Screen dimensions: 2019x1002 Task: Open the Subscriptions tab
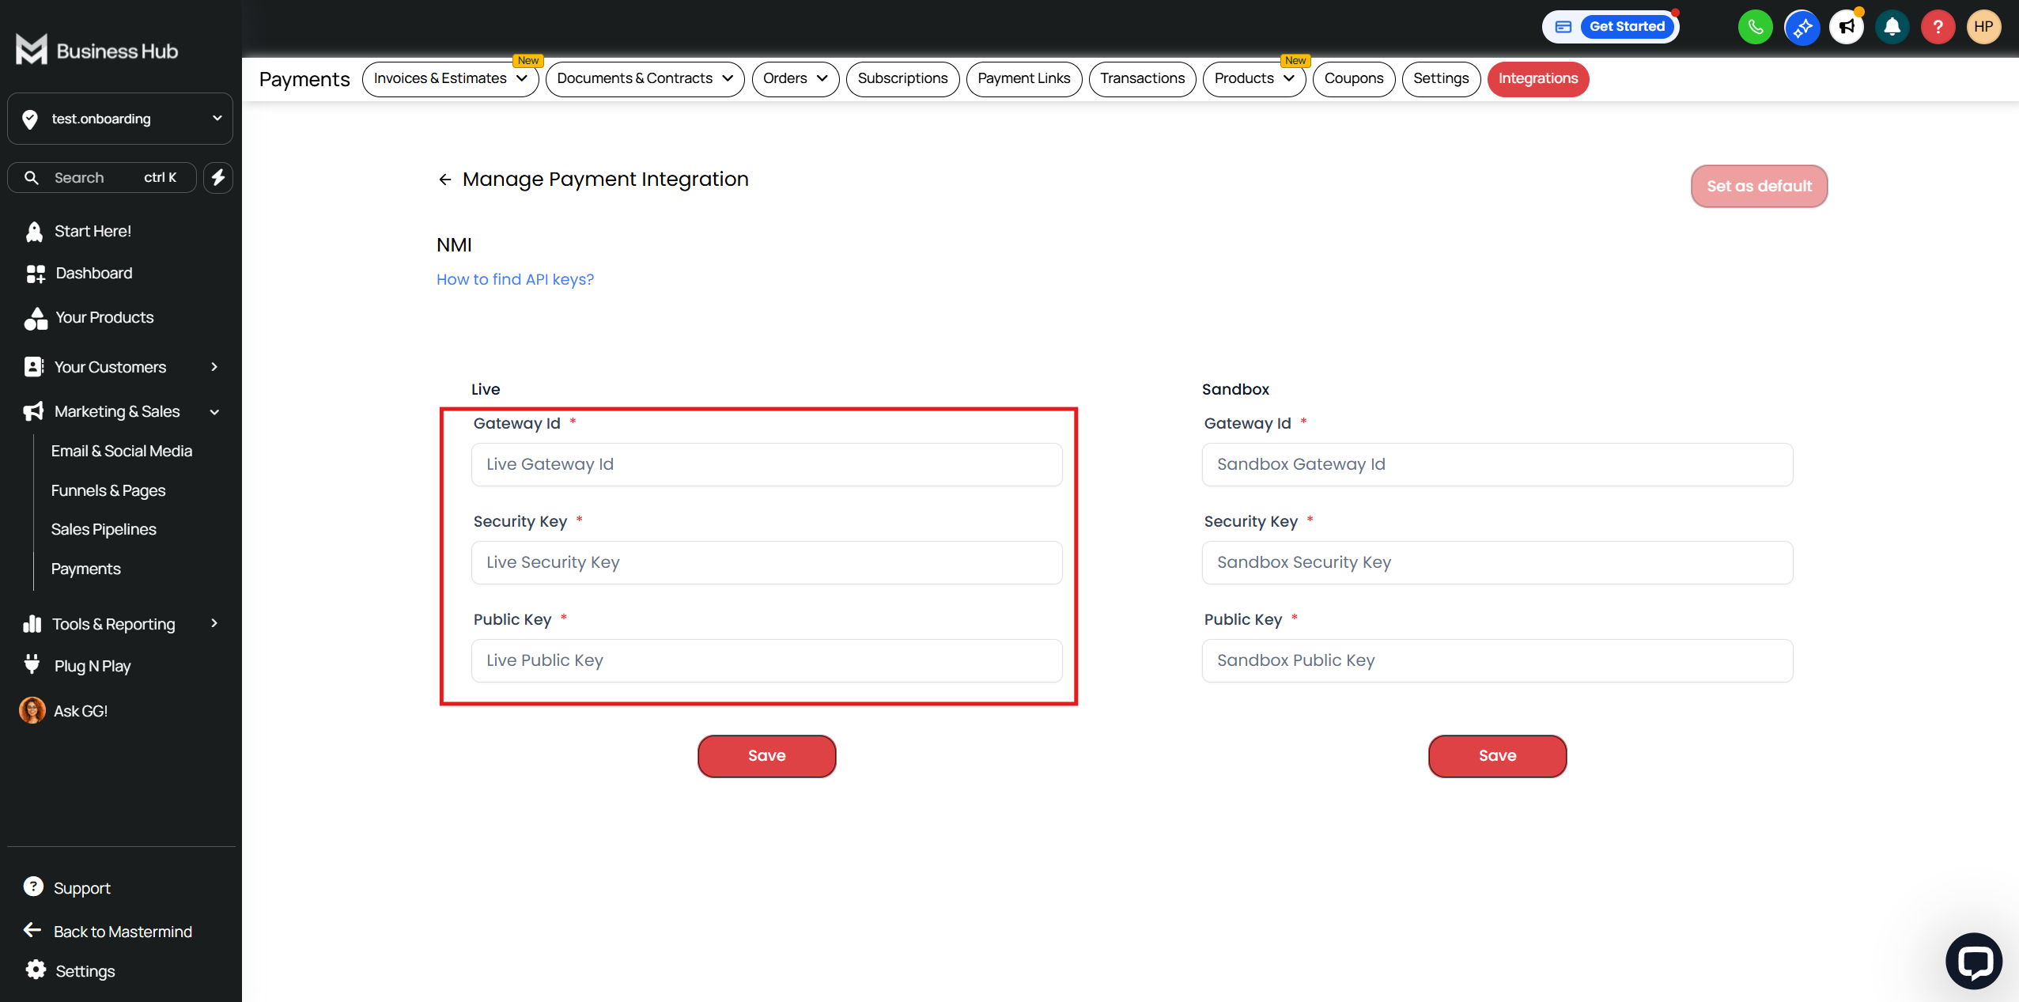point(902,79)
